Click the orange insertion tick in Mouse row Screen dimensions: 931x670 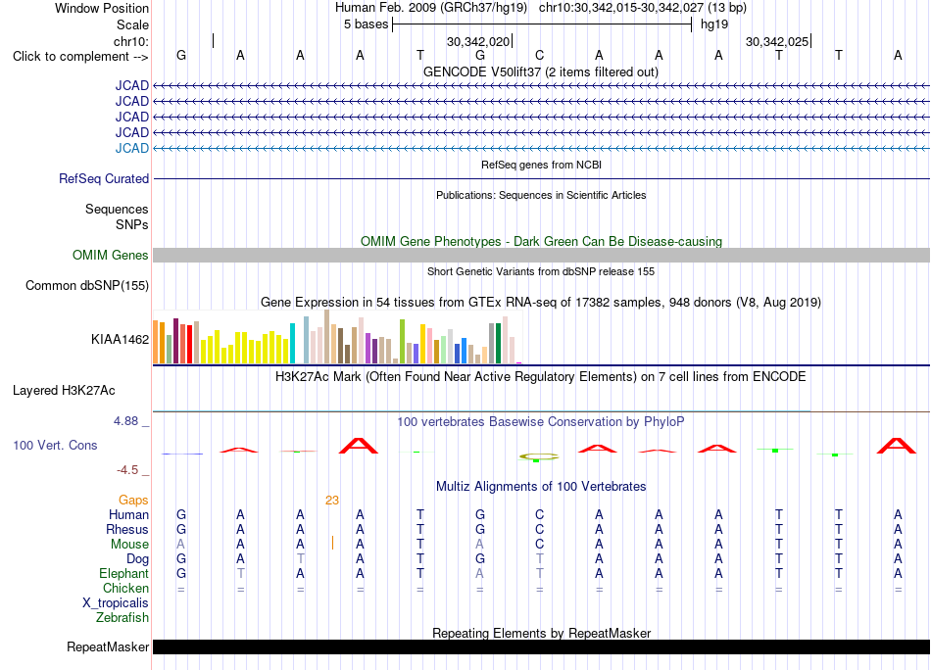[332, 543]
